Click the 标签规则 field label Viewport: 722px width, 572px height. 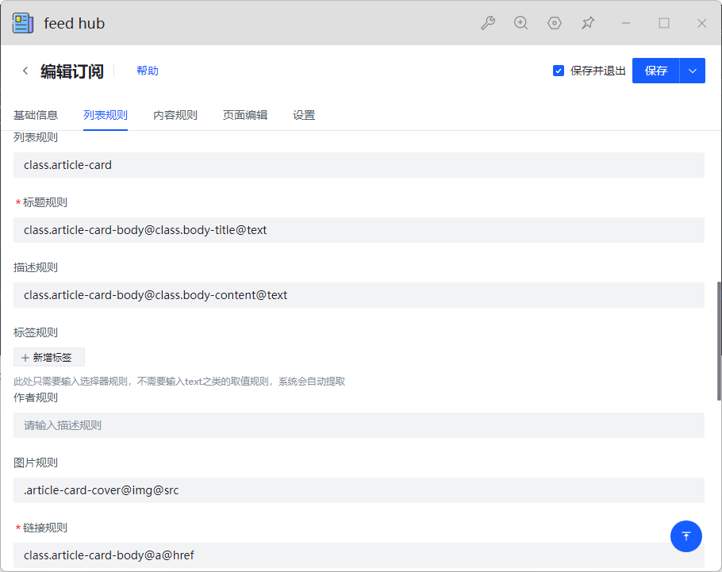[36, 332]
